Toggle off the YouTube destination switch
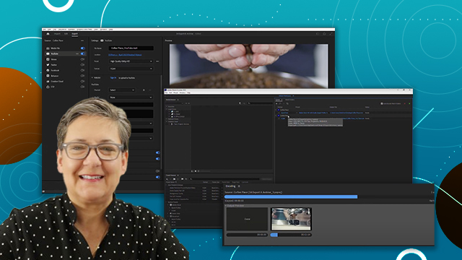Viewport: 462px width, 260px height. click(83, 53)
